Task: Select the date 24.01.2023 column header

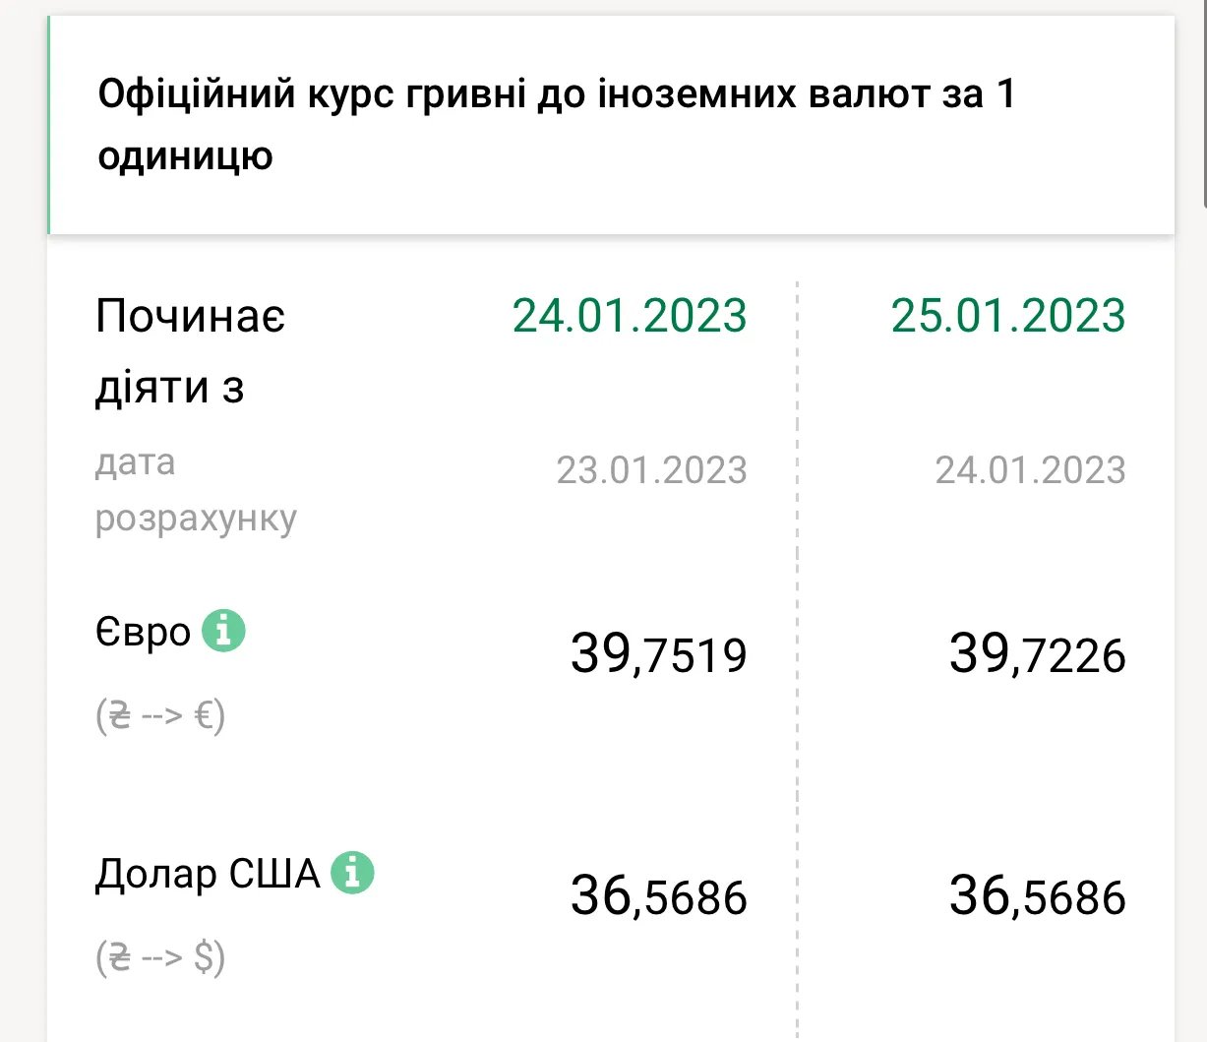Action: (629, 316)
